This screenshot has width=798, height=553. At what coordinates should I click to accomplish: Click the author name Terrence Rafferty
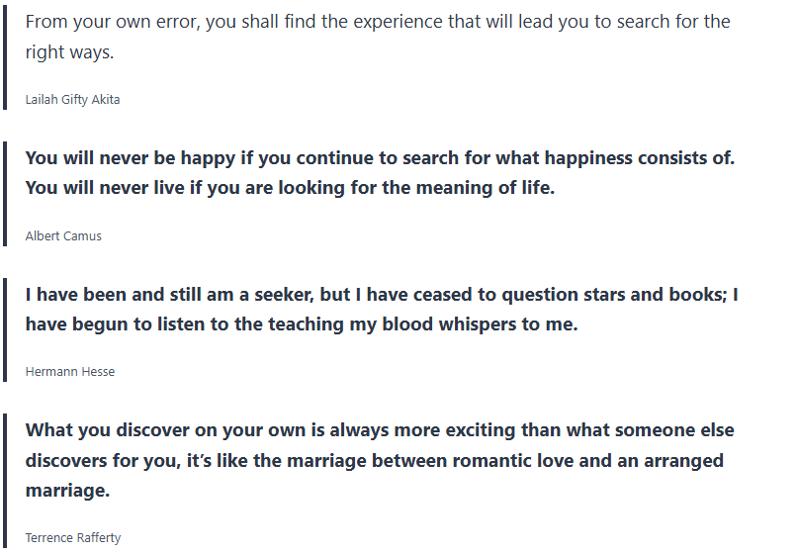click(x=73, y=538)
